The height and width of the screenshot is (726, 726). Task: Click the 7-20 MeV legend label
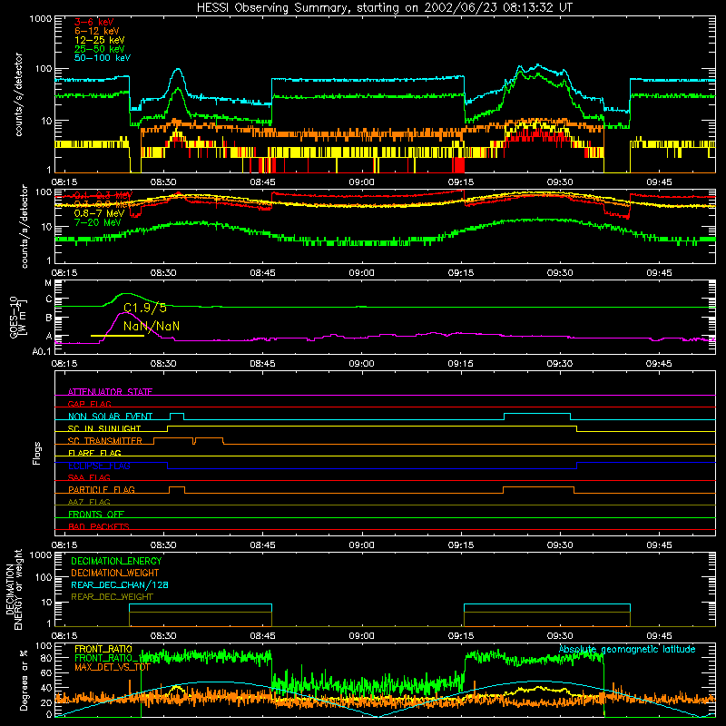[x=97, y=222]
